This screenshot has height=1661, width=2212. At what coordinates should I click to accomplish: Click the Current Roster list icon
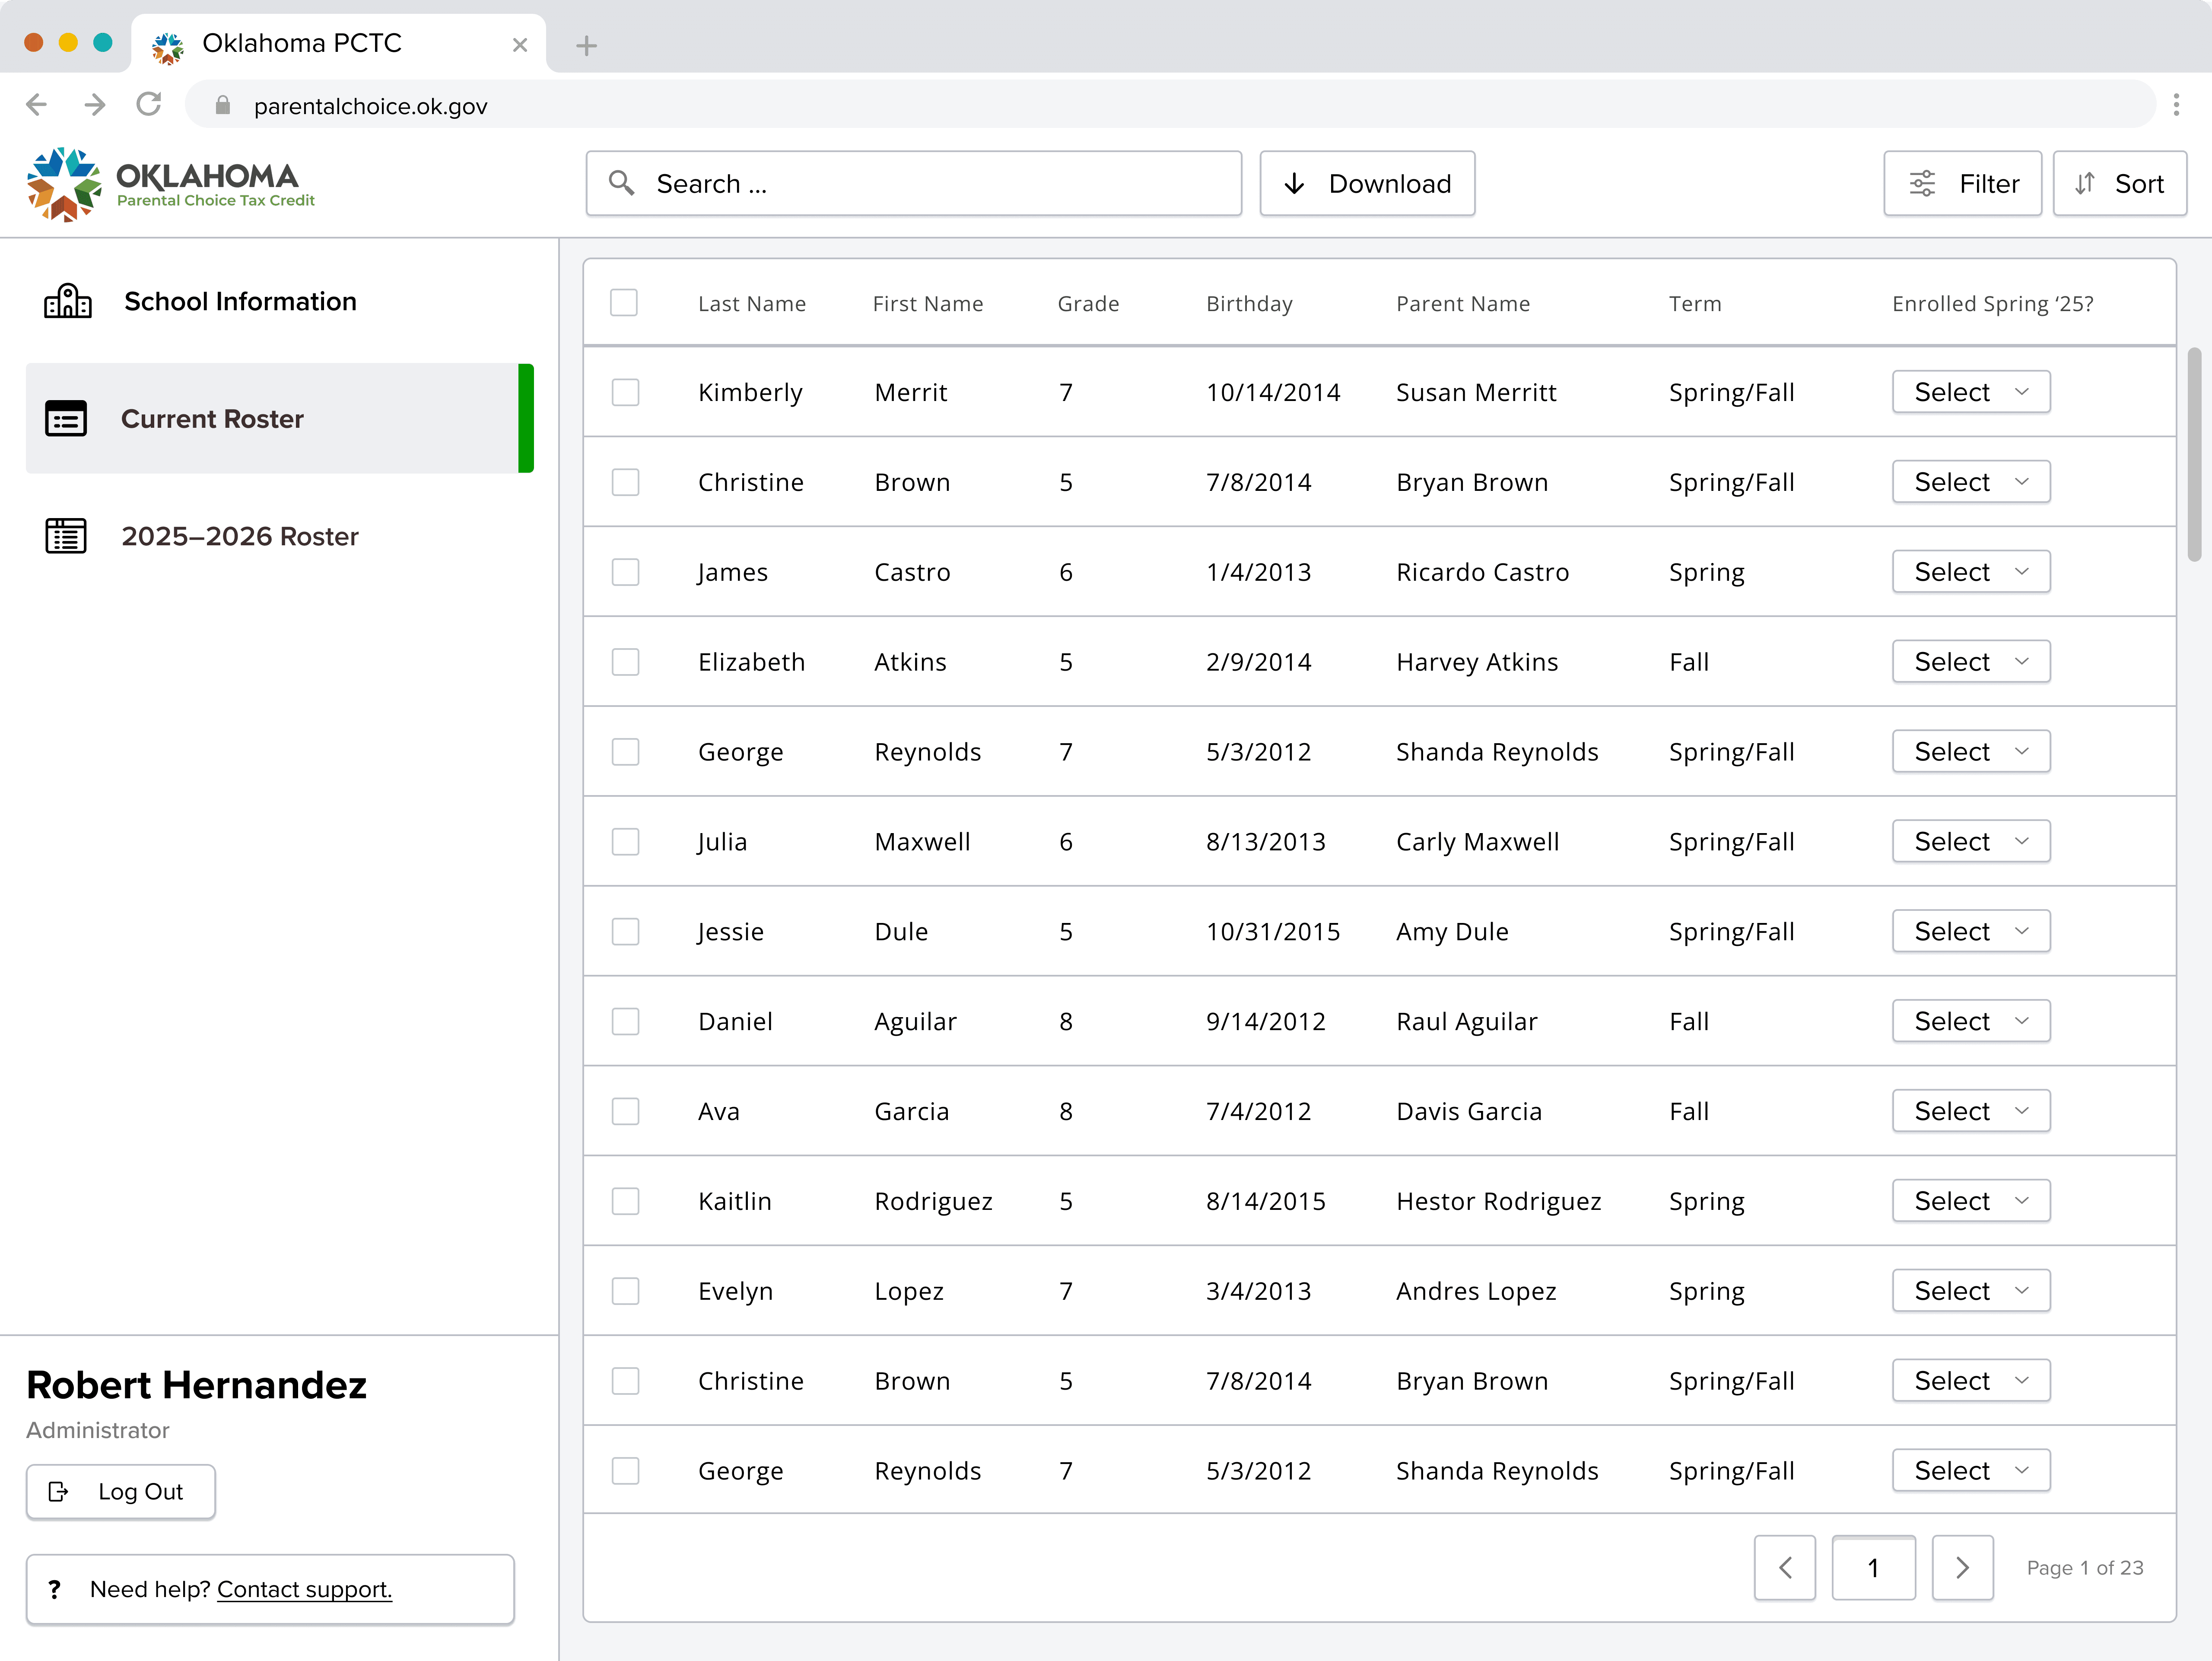[x=66, y=419]
